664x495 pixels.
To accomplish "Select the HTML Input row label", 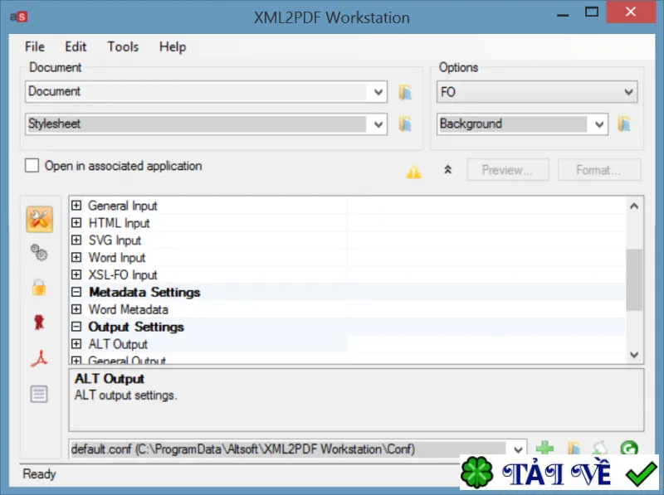I will [119, 223].
